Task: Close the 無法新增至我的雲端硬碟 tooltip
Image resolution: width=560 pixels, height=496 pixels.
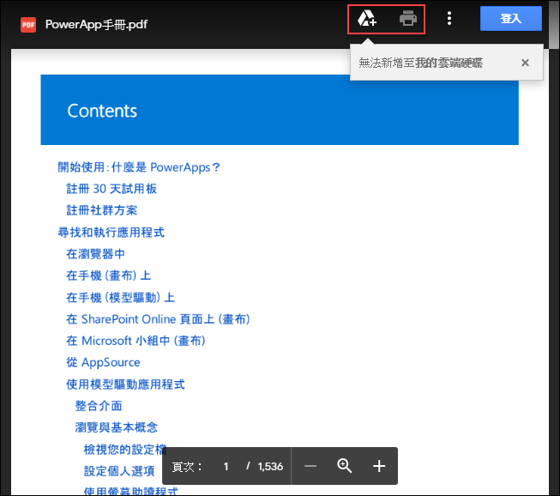Action: (525, 63)
